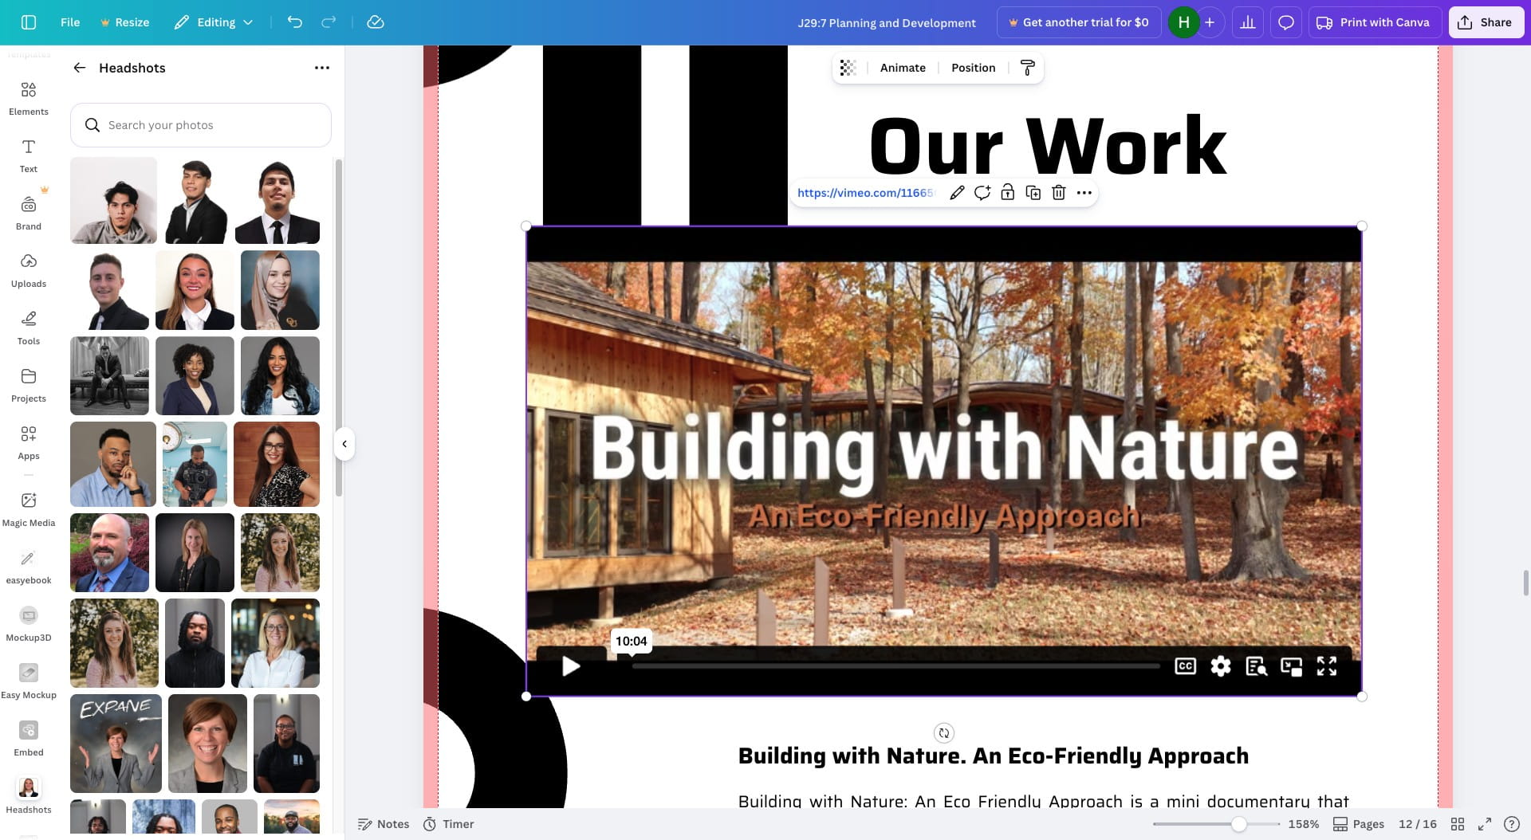Viewport: 1531px width, 840px height.
Task: Open the Brand panel
Action: 29,214
